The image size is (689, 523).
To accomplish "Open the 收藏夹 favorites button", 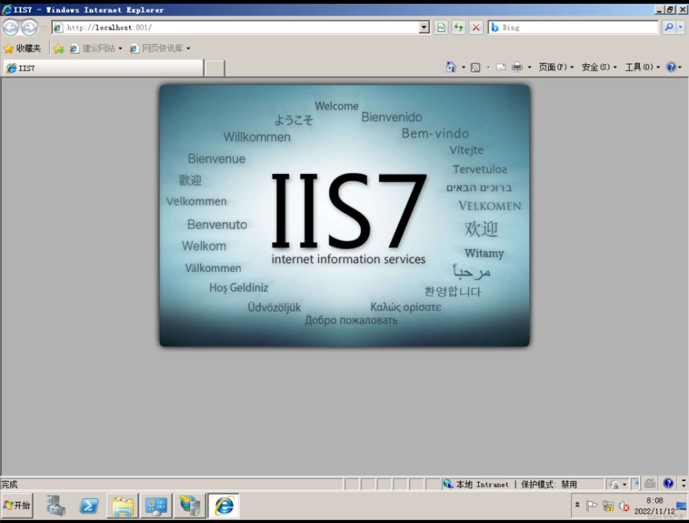I will pos(22,48).
